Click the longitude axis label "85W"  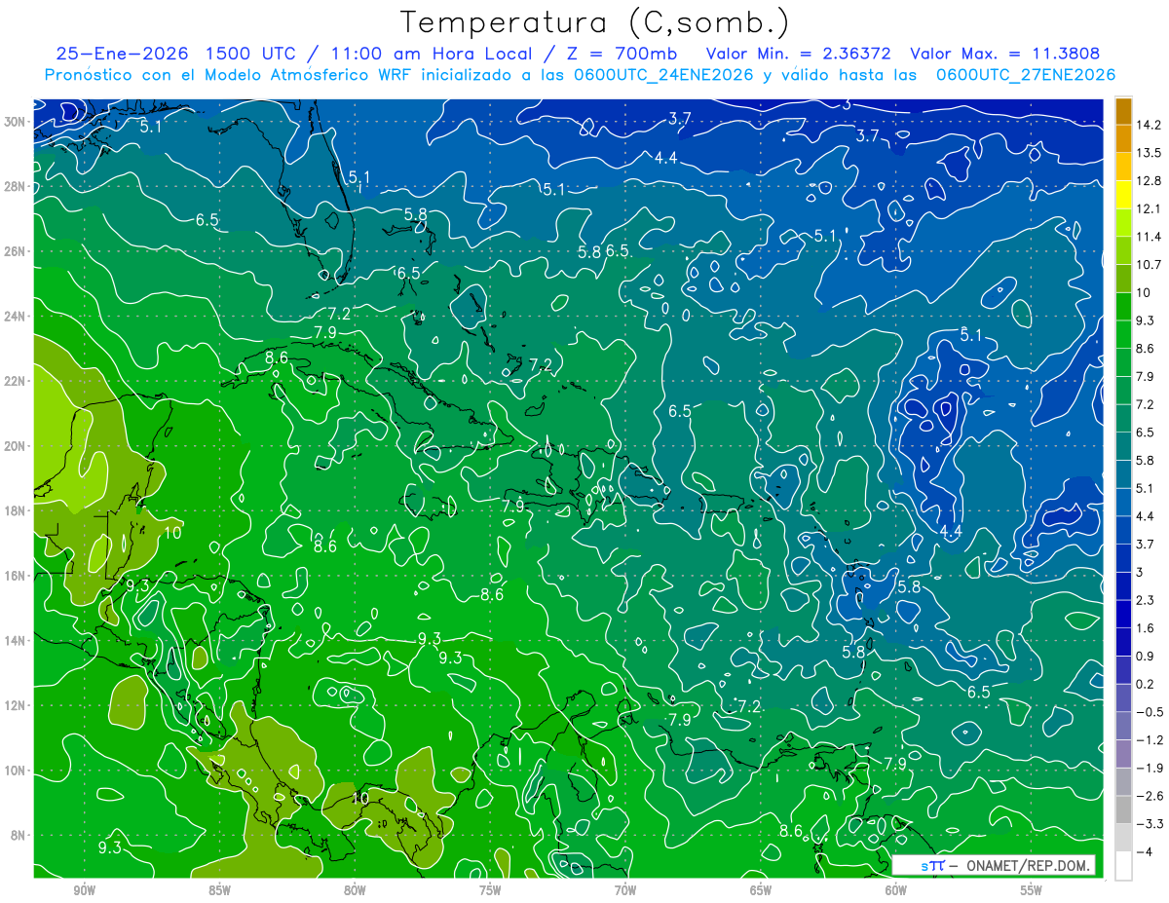click(x=219, y=890)
